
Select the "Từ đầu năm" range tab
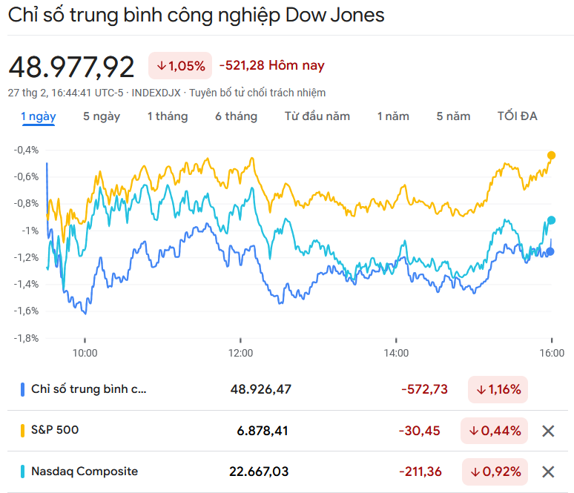click(x=317, y=116)
